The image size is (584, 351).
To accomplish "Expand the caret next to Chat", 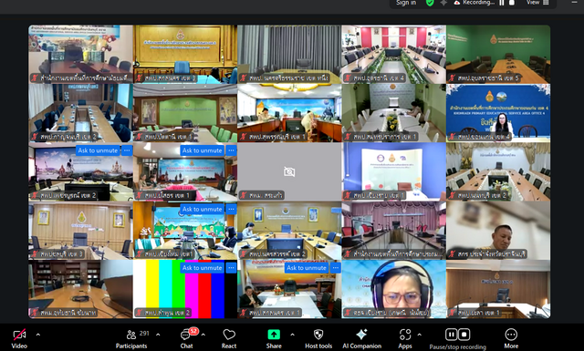I will 203,335.
